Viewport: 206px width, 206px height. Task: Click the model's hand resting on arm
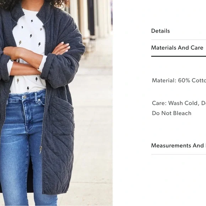61,49
